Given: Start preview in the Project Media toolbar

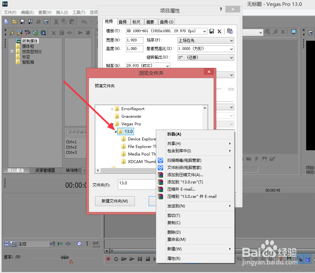Looking at the screenshot, I should (x=80, y=32).
